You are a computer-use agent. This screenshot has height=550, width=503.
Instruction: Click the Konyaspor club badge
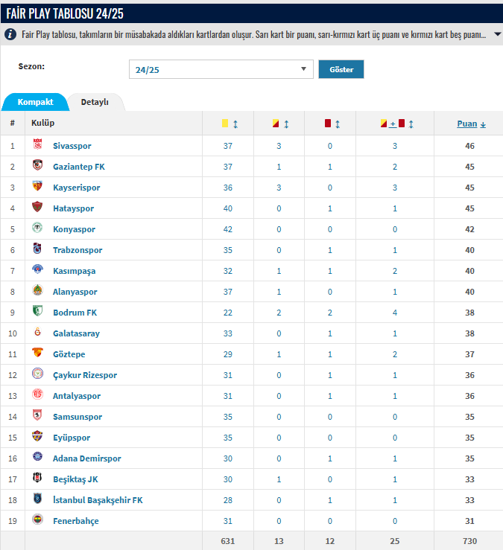coord(37,228)
